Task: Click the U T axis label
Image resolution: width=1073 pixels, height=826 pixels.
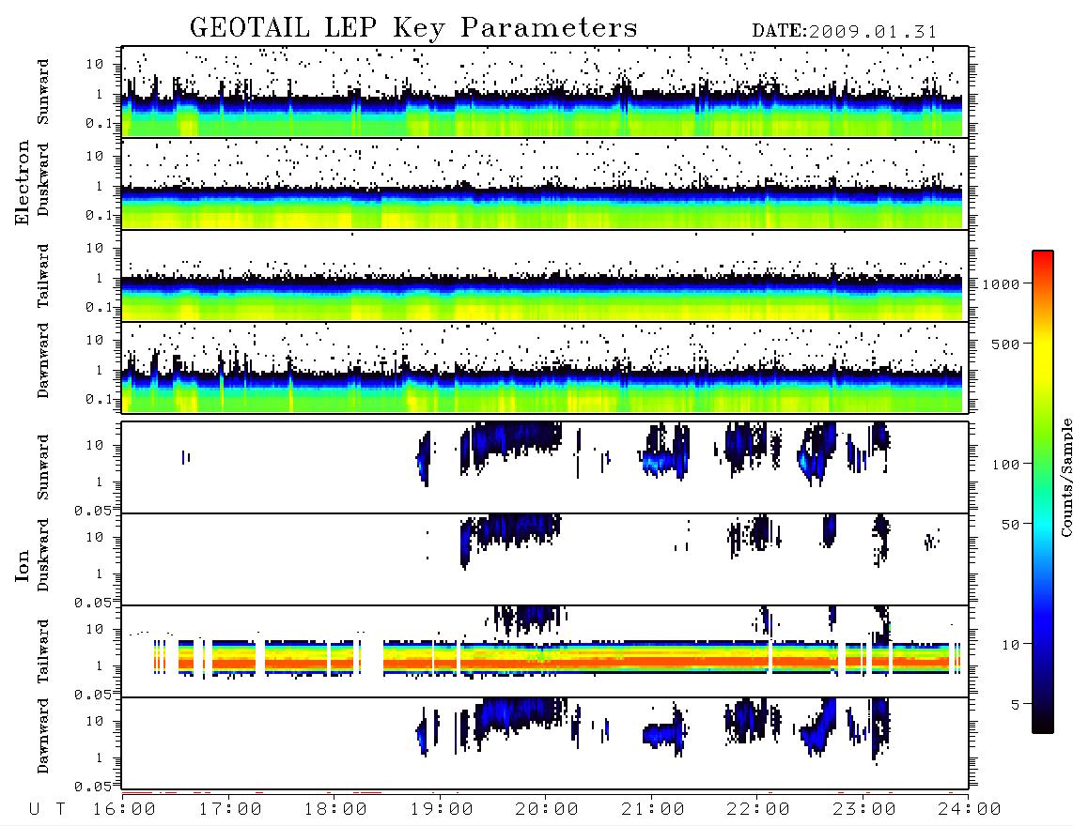Action: click(47, 809)
